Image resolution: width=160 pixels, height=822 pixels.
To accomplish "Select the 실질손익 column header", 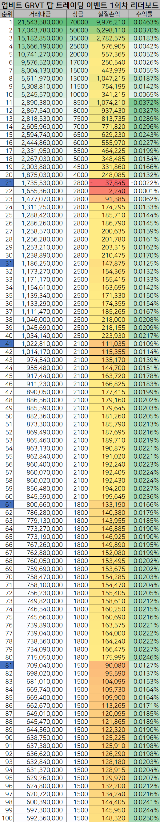I will click(x=109, y=14).
